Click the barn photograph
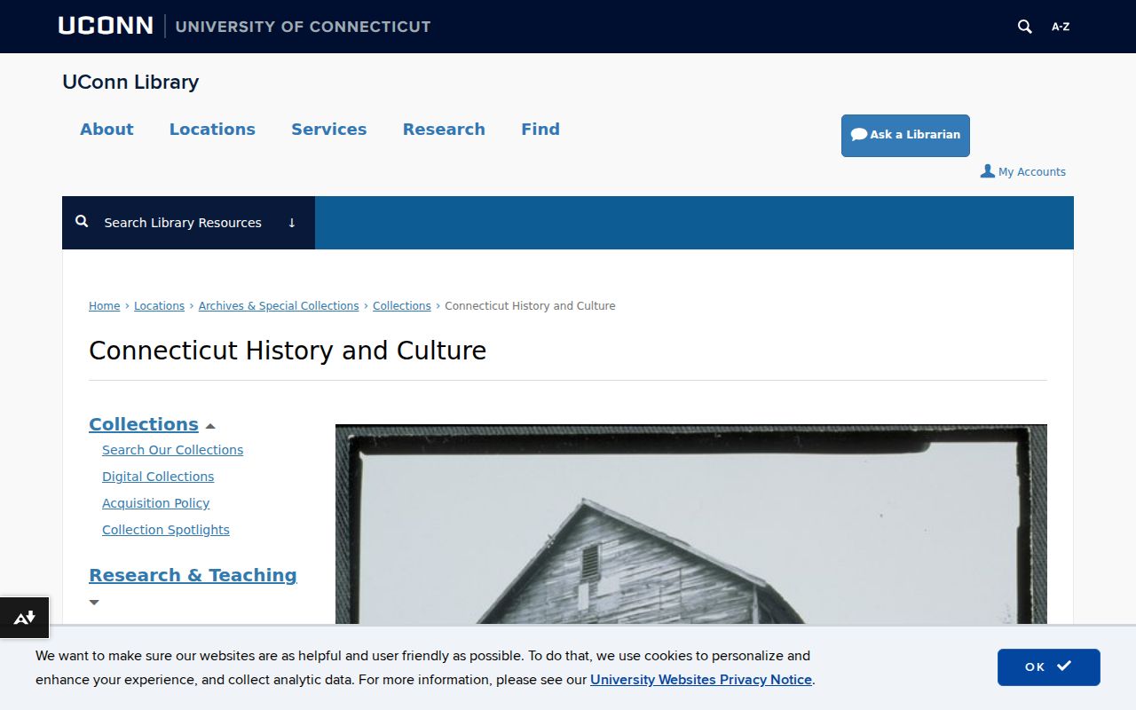This screenshot has width=1136, height=710. 691,524
